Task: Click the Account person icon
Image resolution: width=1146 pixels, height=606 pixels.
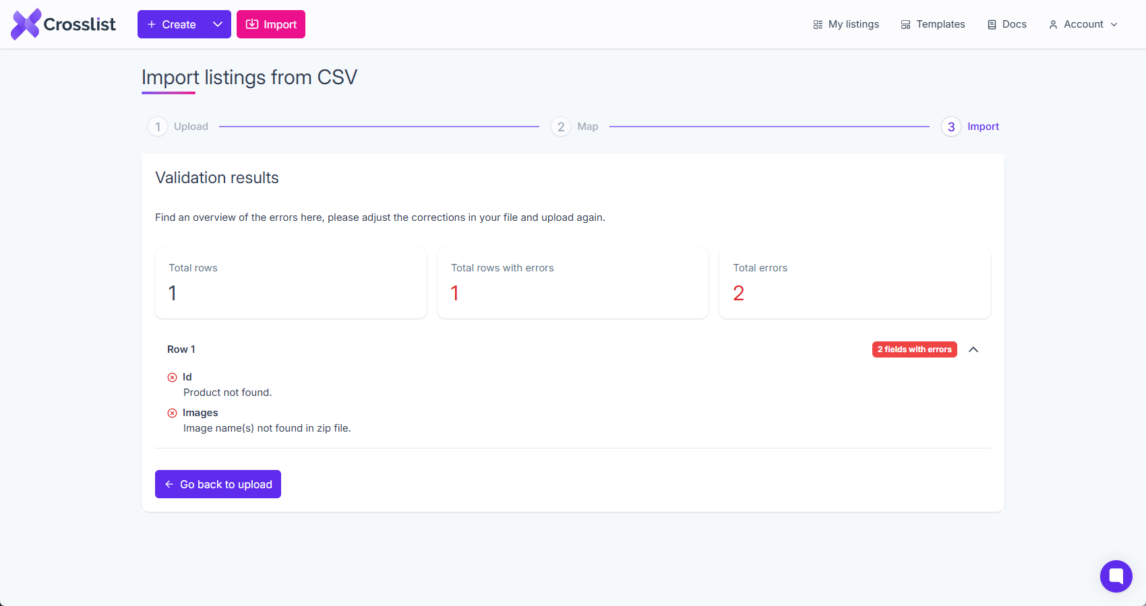Action: click(x=1054, y=24)
